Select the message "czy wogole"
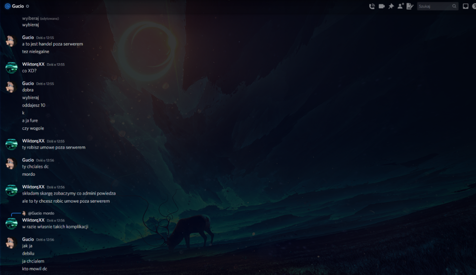 (x=33, y=128)
